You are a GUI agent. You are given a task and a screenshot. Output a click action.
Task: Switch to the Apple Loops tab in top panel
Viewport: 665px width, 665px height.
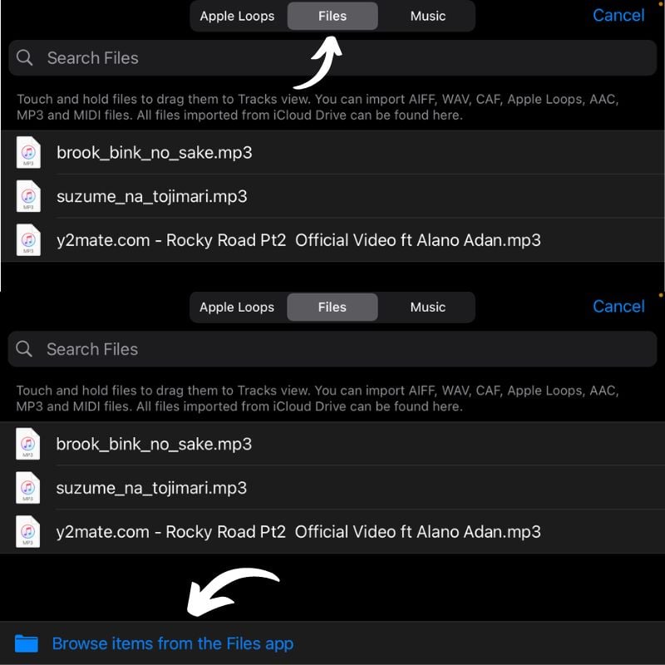coord(237,16)
